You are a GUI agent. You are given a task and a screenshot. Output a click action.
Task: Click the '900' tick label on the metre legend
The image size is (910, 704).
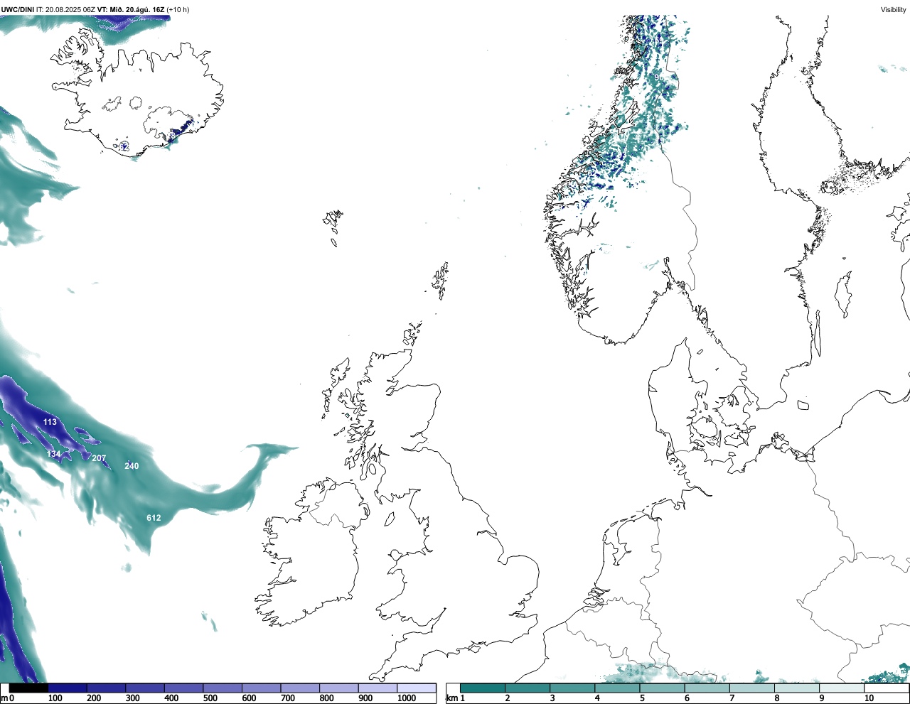pyautogui.click(x=365, y=698)
